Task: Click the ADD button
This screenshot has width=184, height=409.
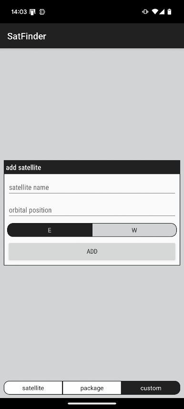Action: pyautogui.click(x=92, y=251)
